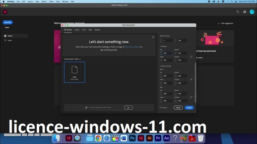The width and height of the screenshot is (257, 144).
Task: Dismiss the start banner with X icon
Action: point(153,37)
